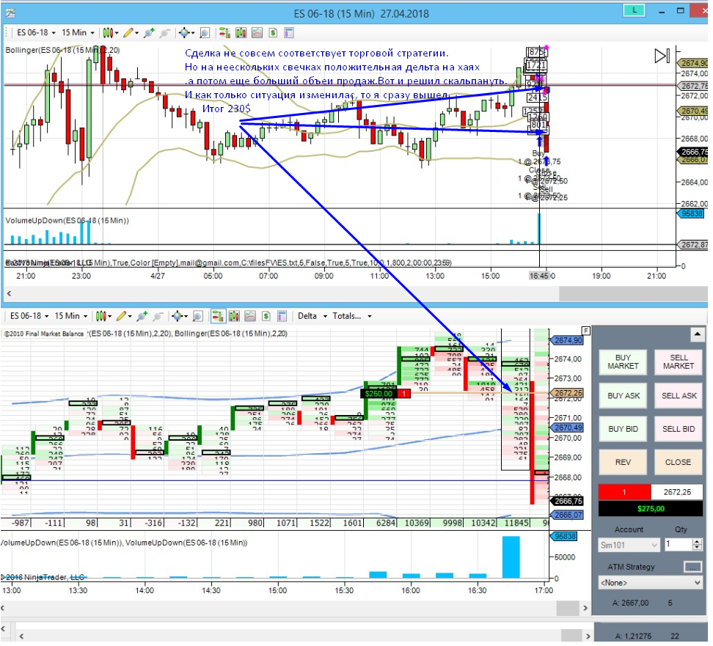The image size is (713, 646).
Task: Click the 16:45 time marker on top chart
Action: tap(539, 276)
